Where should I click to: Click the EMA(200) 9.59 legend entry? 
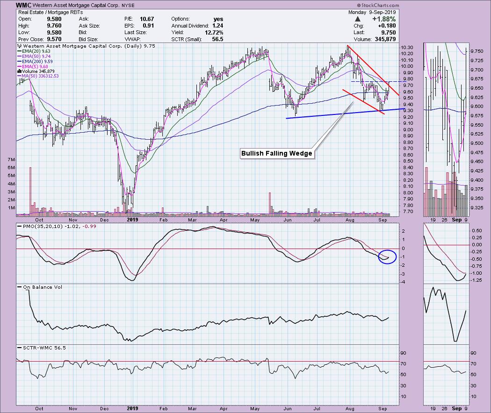35,62
